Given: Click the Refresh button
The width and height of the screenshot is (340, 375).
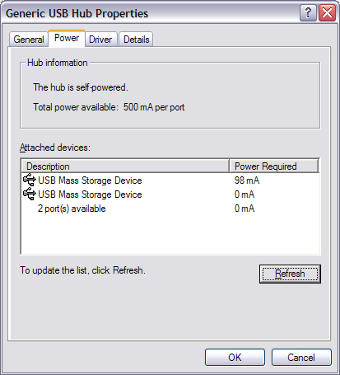Looking at the screenshot, I should point(290,274).
